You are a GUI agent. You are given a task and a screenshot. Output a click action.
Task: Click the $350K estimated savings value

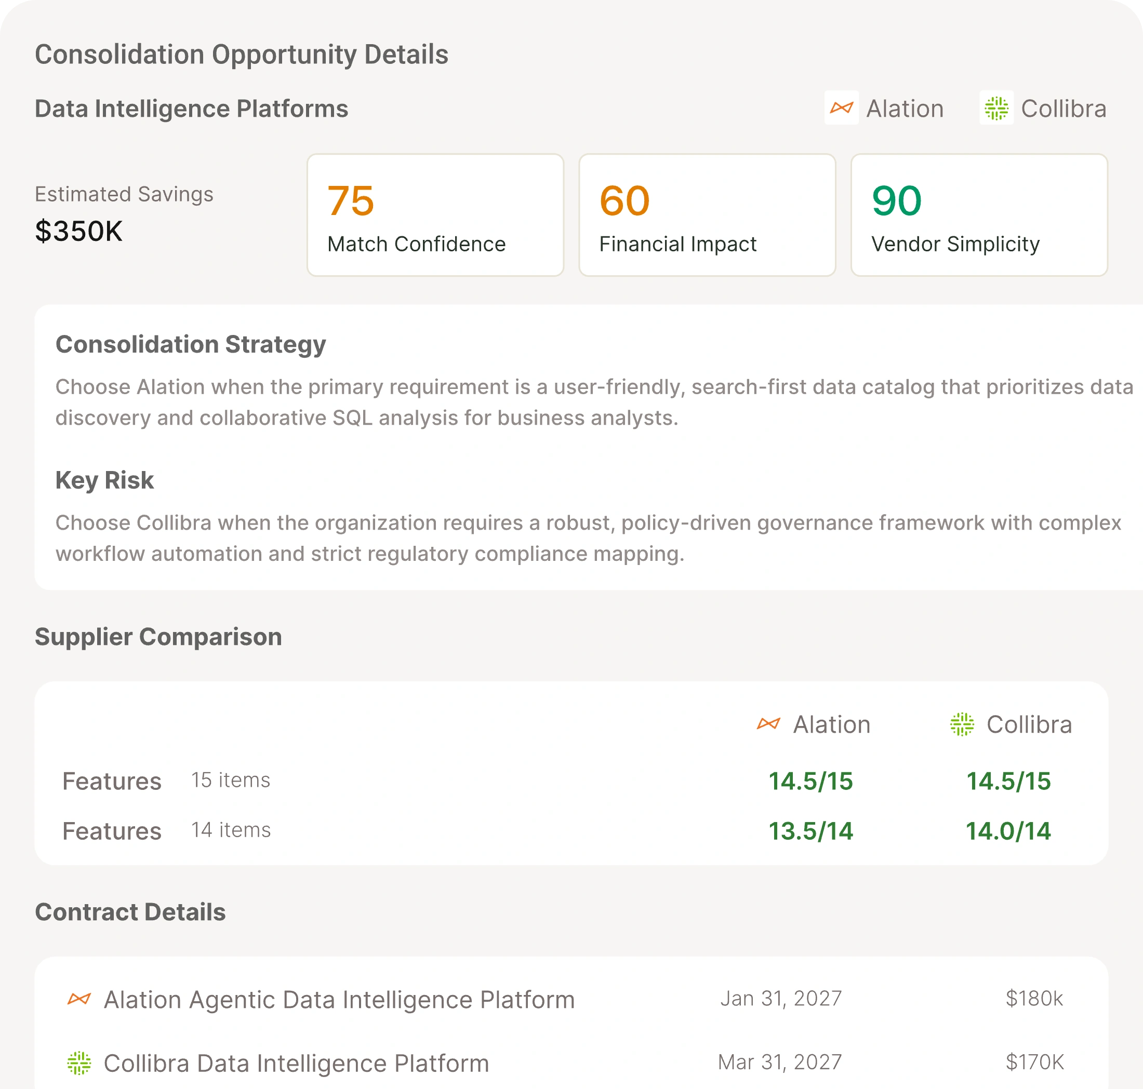pos(79,231)
